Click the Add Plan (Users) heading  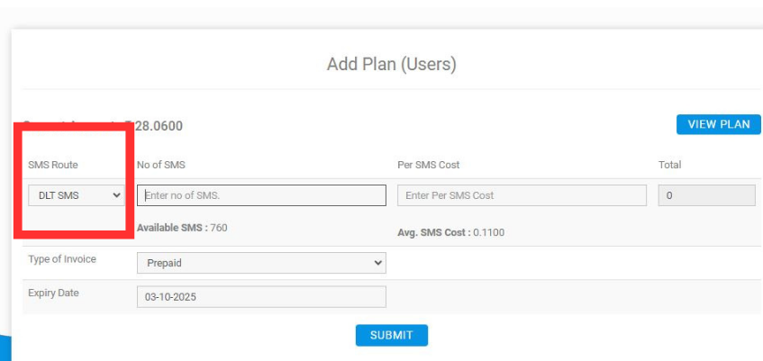391,65
